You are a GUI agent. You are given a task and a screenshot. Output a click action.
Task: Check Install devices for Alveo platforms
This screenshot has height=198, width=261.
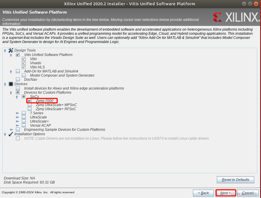pyautogui.click(x=18, y=88)
